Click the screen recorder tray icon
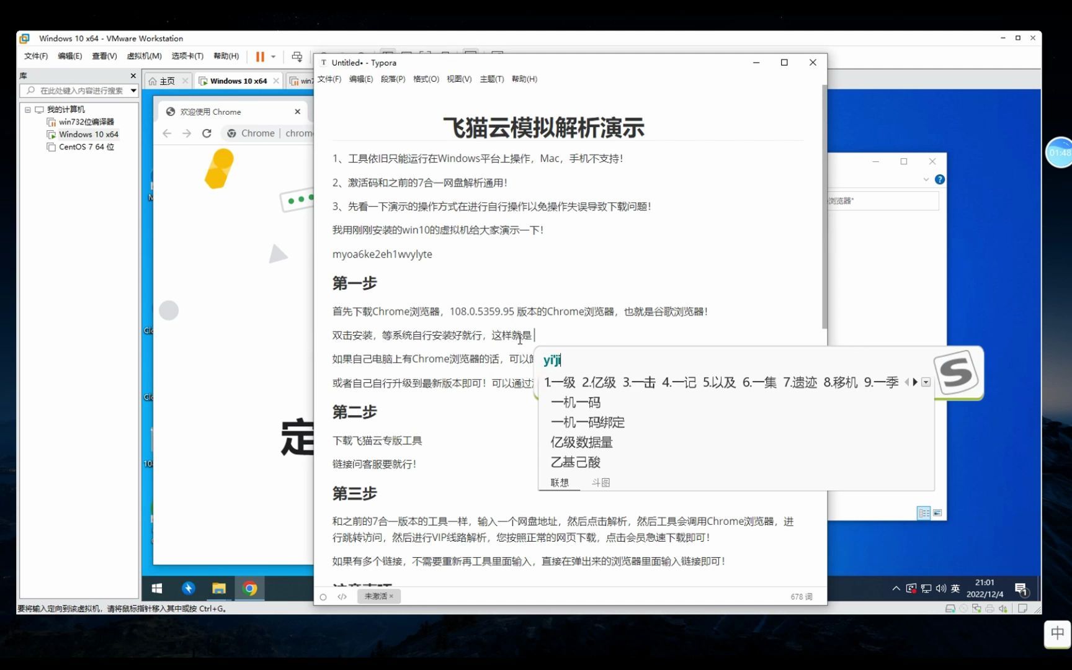The height and width of the screenshot is (670, 1072). click(x=911, y=588)
